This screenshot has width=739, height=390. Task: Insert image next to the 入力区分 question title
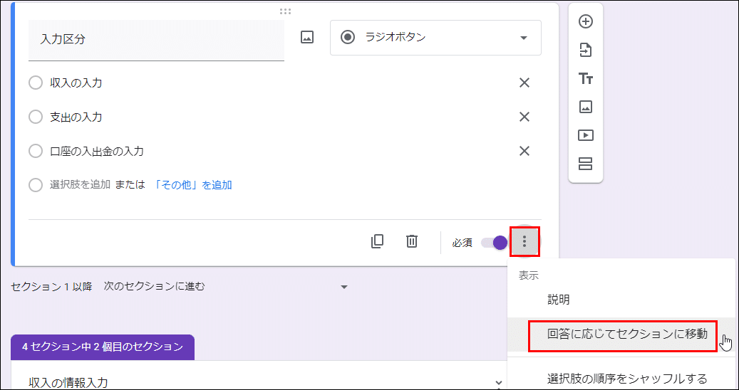[x=307, y=37]
